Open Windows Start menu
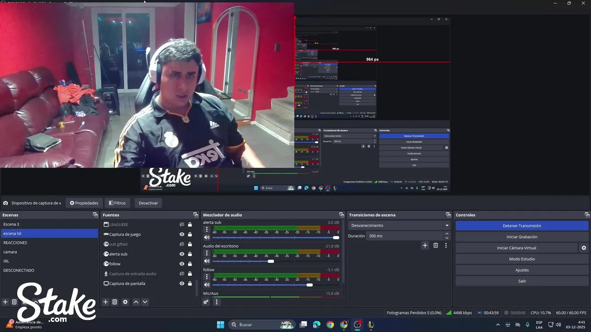591x332 pixels. point(220,325)
